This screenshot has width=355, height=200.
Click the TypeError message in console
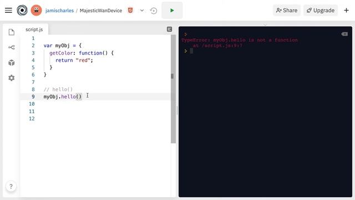click(x=239, y=40)
